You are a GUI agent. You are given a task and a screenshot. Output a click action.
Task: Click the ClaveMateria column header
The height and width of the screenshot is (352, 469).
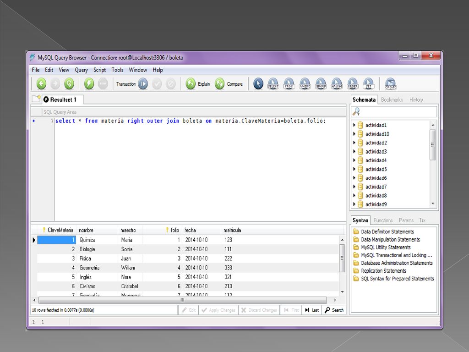[x=57, y=230]
